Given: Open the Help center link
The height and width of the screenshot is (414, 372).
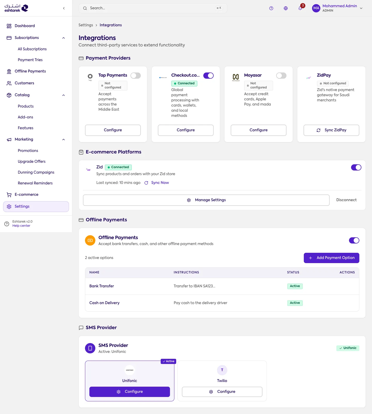Looking at the screenshot, I should [21, 226].
